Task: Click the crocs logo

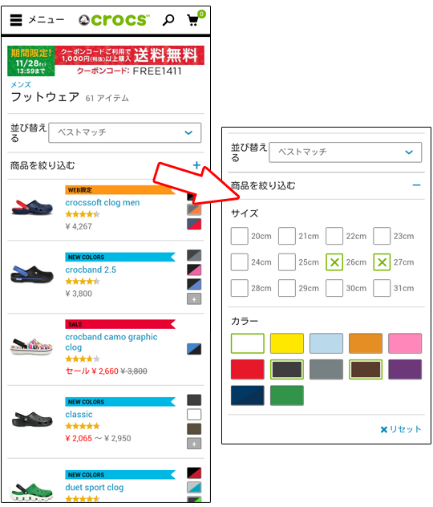Action: click(x=115, y=20)
